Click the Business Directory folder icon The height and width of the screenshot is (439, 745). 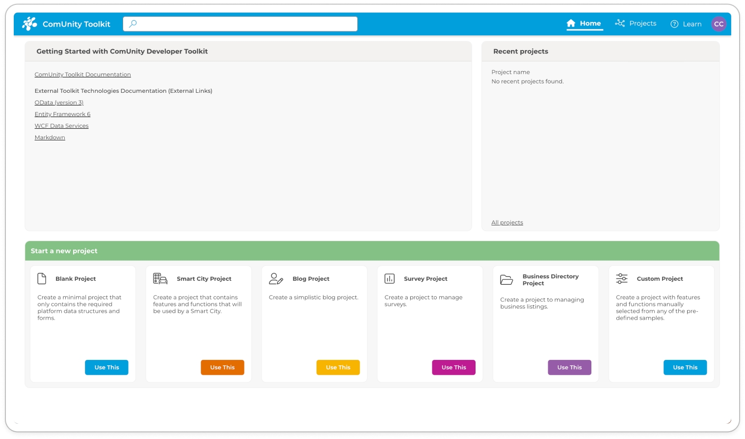(x=506, y=280)
